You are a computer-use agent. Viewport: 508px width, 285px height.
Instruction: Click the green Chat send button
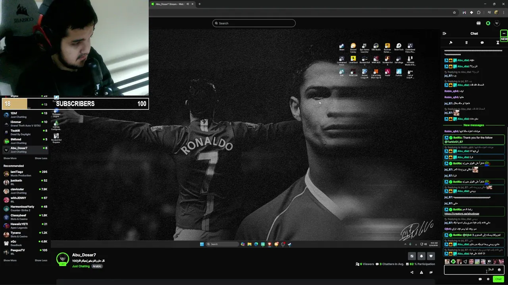point(498,279)
